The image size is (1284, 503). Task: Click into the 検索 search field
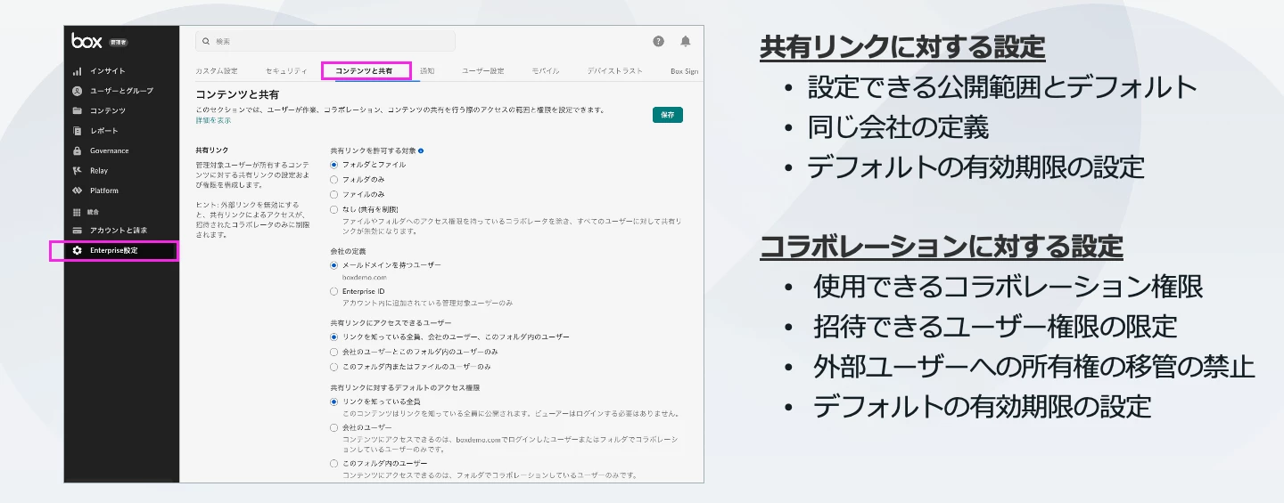point(325,41)
